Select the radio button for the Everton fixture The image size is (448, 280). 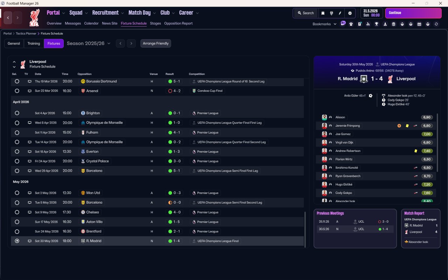click(x=17, y=152)
